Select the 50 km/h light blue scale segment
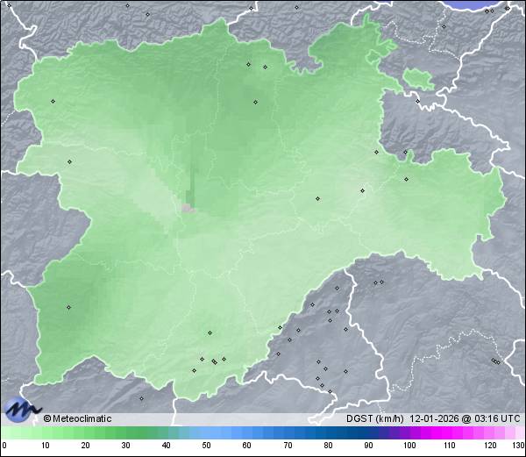Screen dimensions: 526x457 (x=206, y=433)
